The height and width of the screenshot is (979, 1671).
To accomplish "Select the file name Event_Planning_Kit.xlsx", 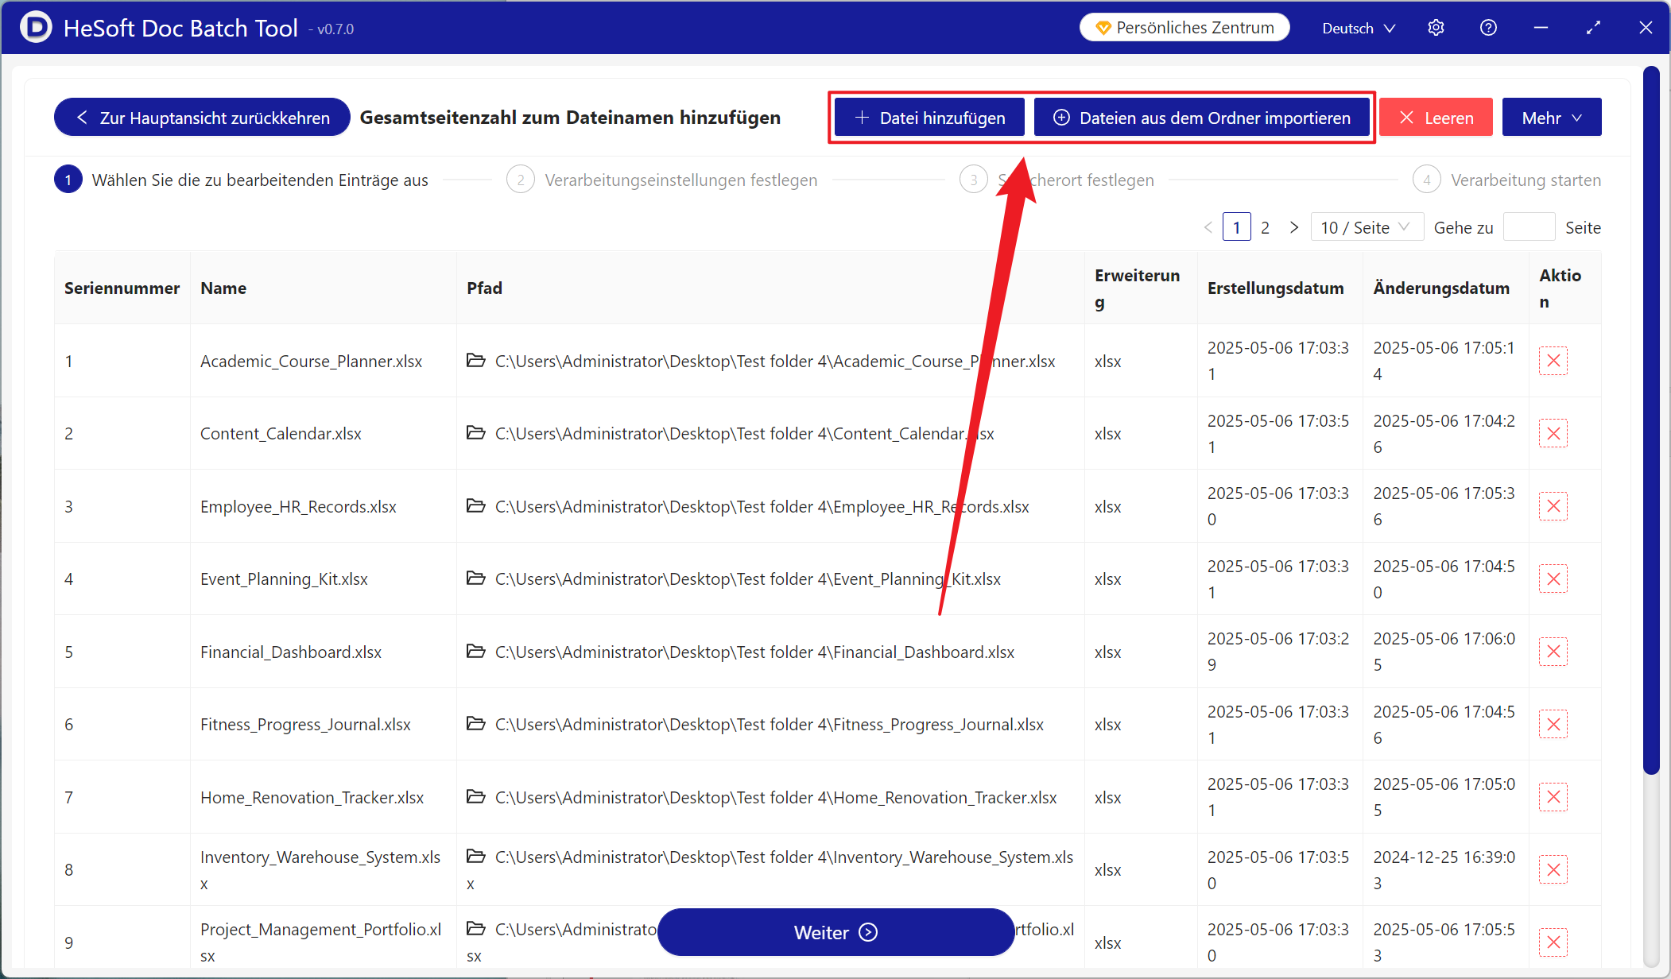I will [284, 578].
